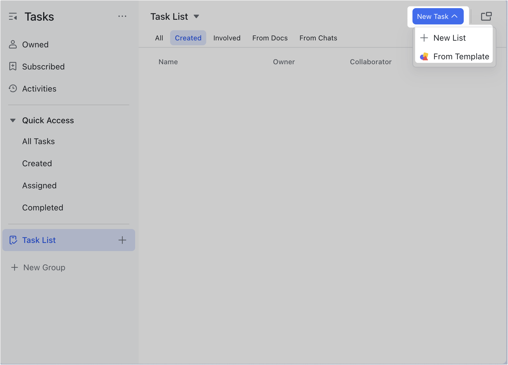The width and height of the screenshot is (508, 365).
Task: Open Activities using the clock icon
Action: 13,89
